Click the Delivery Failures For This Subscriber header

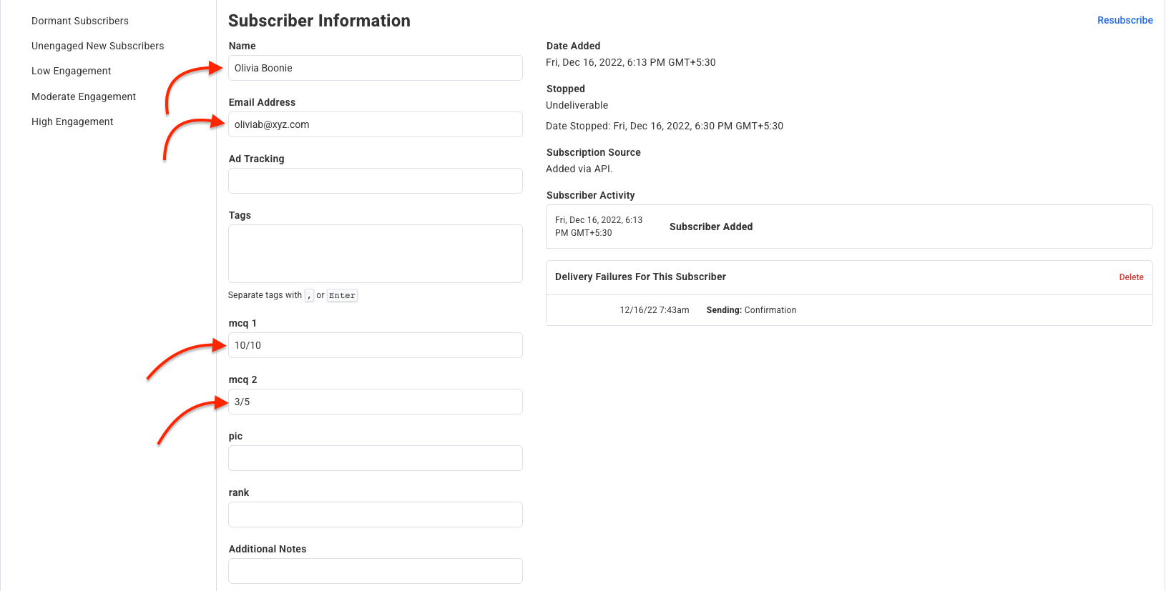point(640,277)
